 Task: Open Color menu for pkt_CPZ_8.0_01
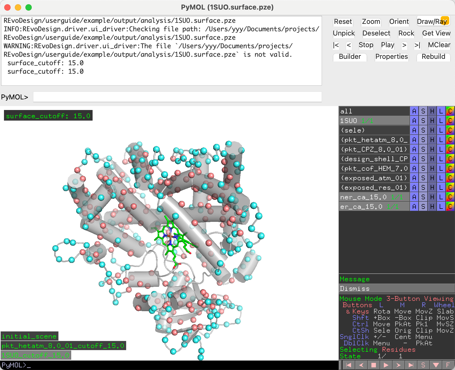(x=450, y=149)
